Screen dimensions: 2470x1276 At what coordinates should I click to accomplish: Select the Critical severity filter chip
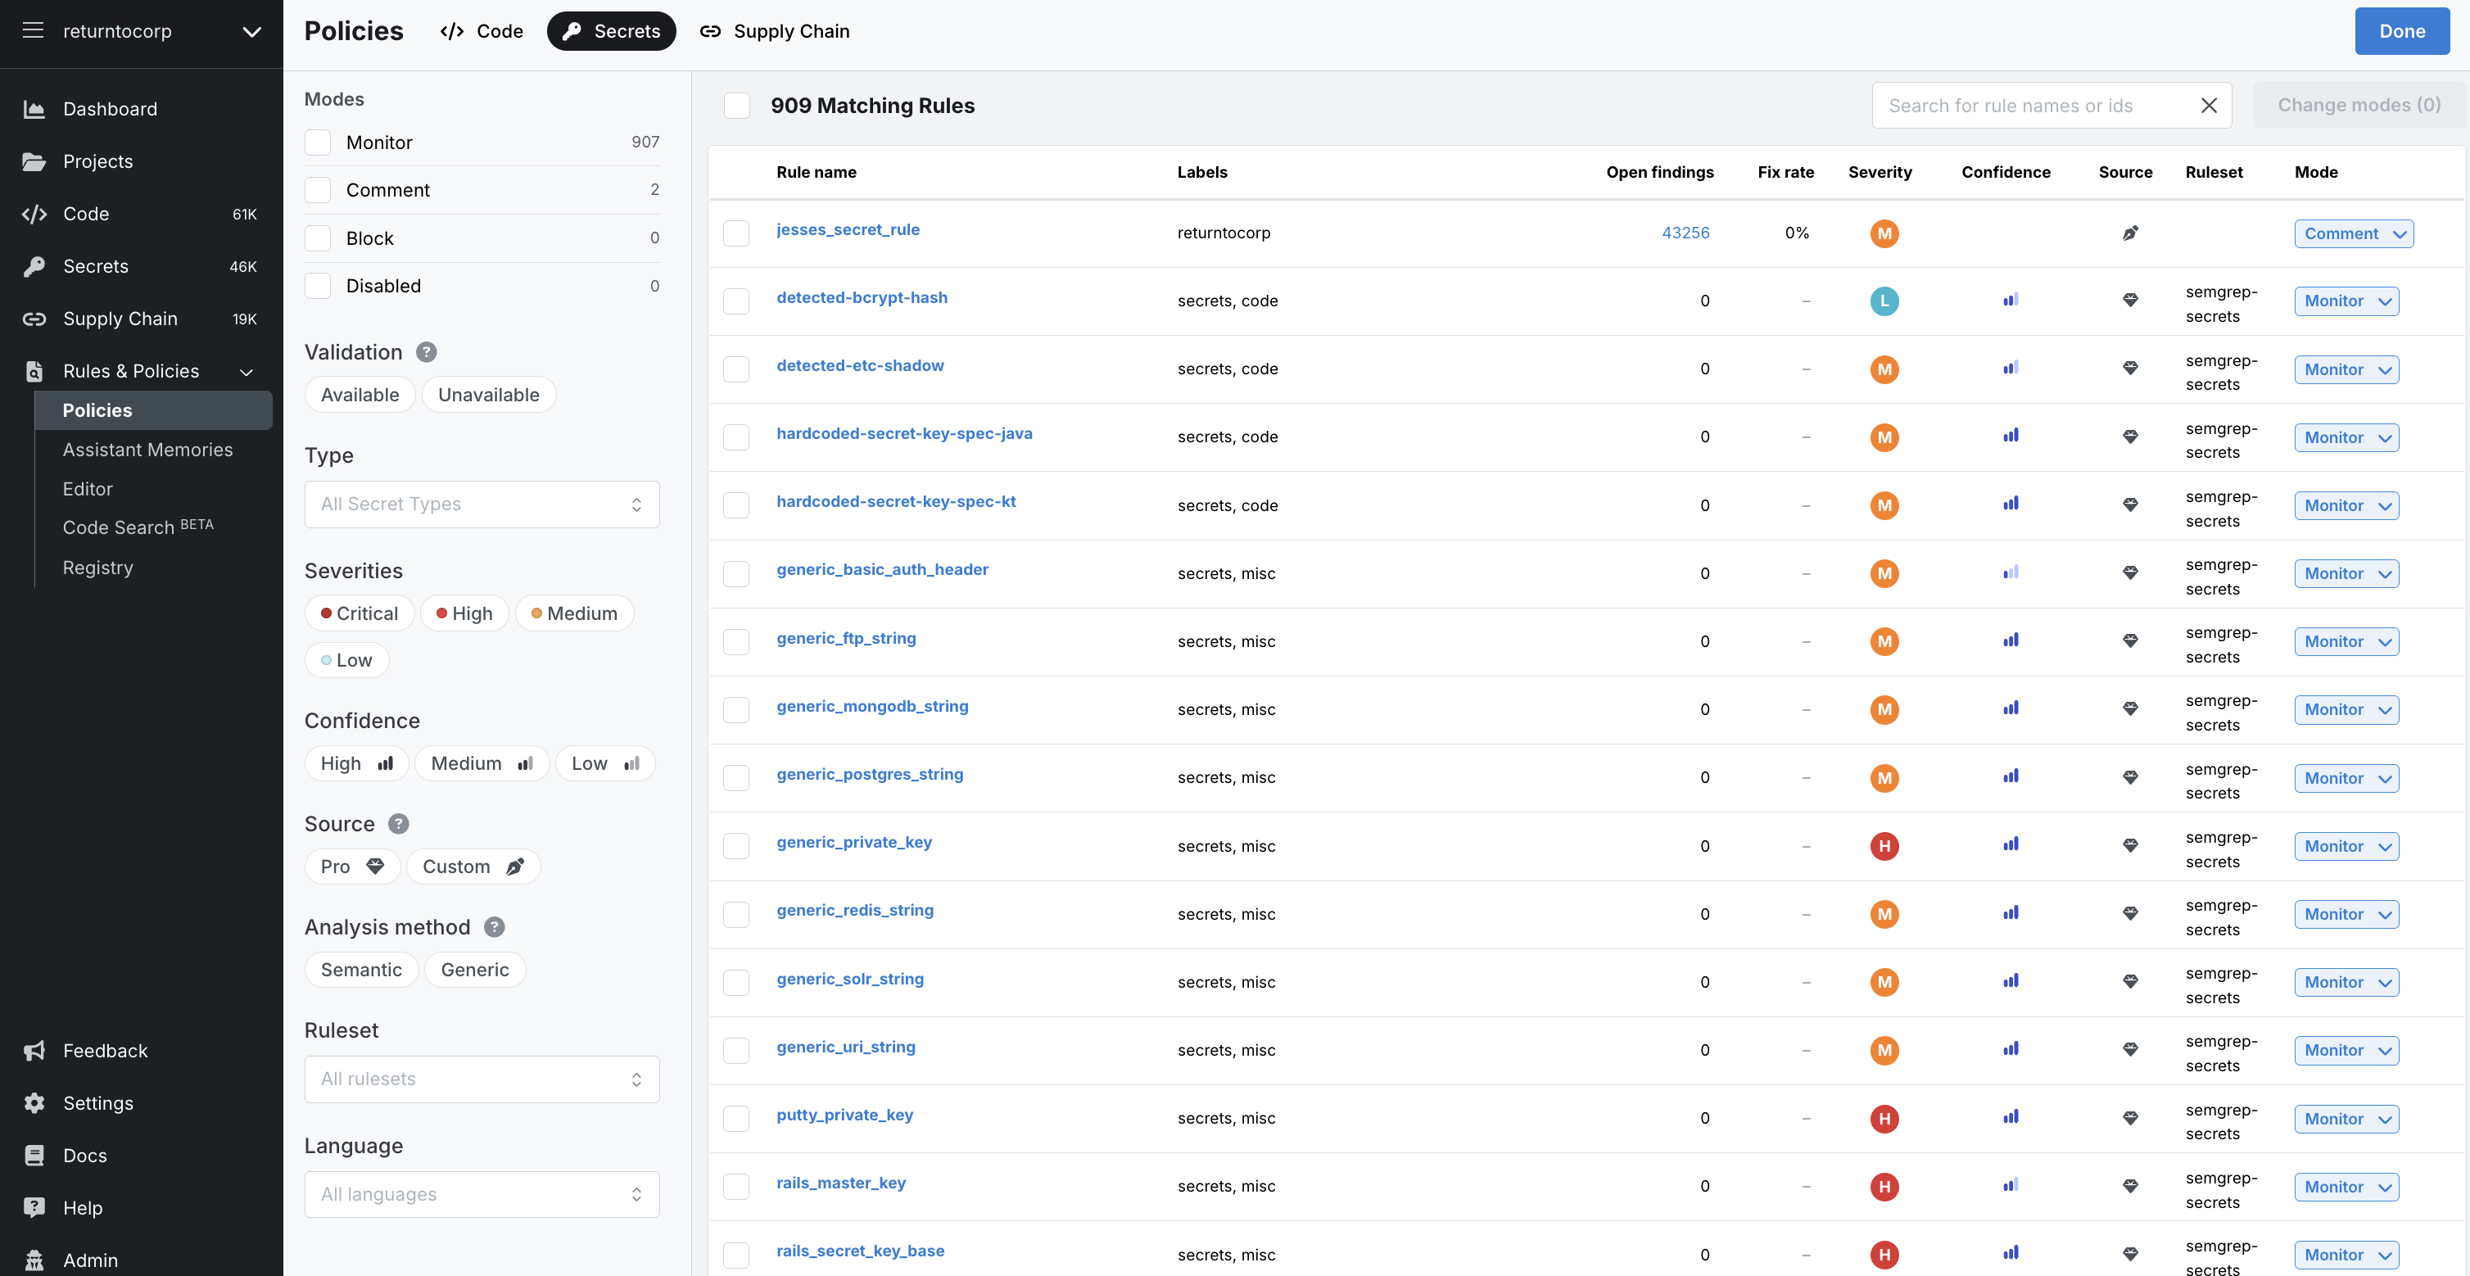359,613
